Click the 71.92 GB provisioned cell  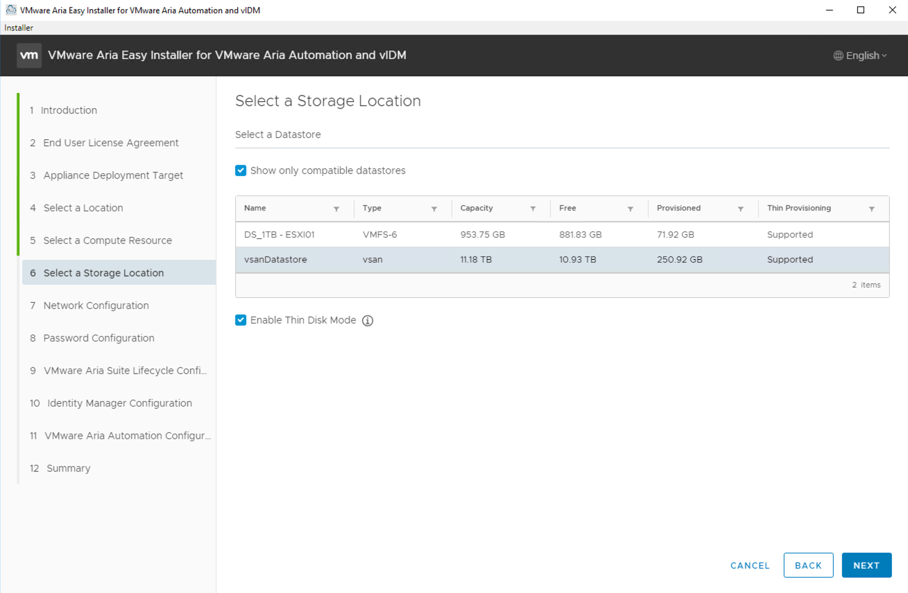[x=676, y=235]
